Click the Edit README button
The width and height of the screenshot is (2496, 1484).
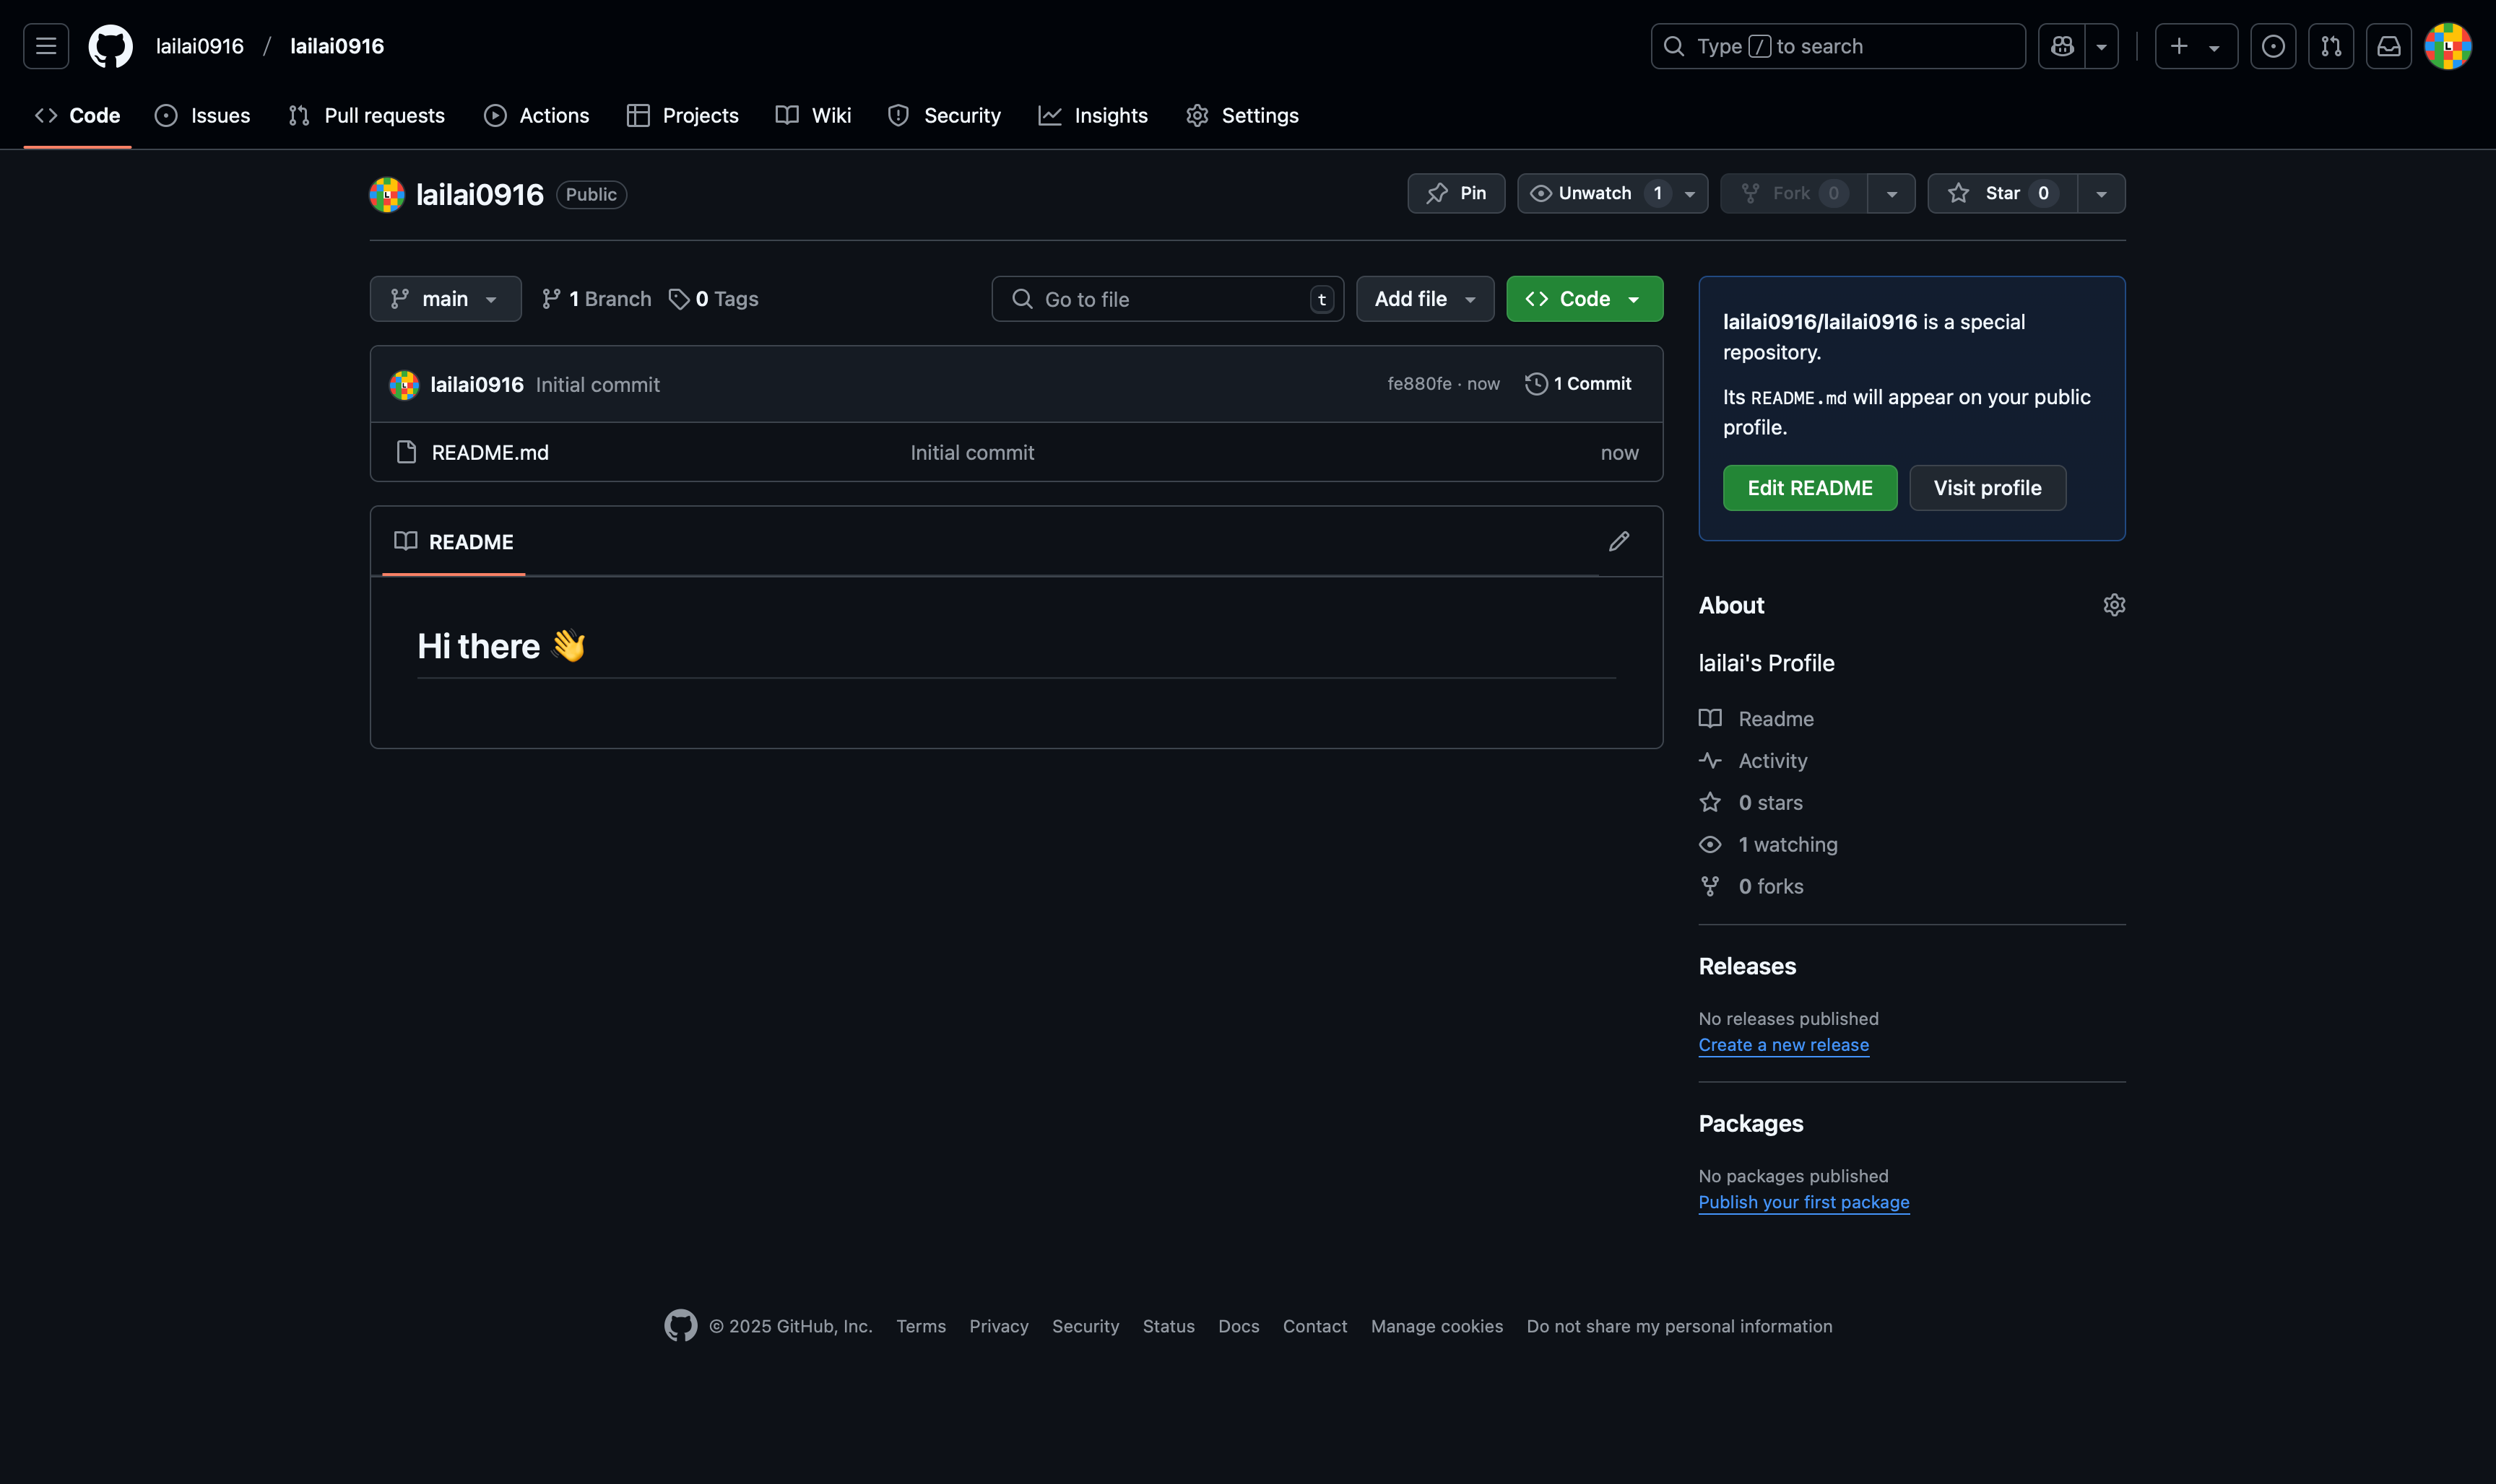coord(1808,488)
